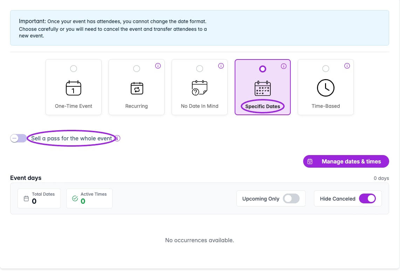Select the One-Time Event radio button

click(74, 69)
